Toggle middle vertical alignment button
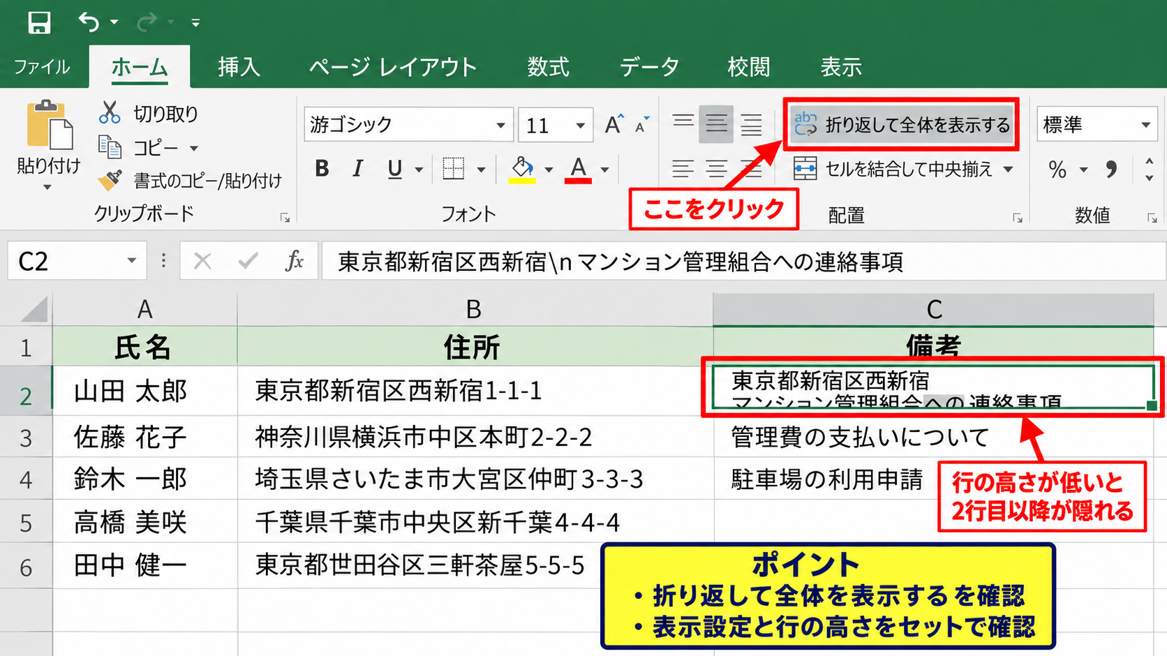Image resolution: width=1167 pixels, height=656 pixels. [716, 124]
